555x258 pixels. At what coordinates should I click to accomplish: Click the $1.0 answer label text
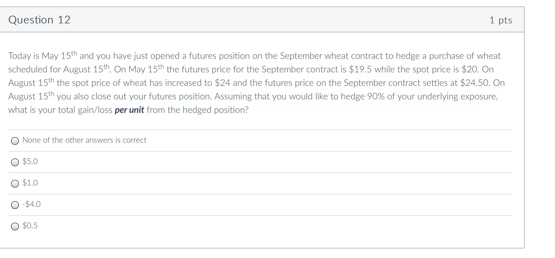pos(30,183)
